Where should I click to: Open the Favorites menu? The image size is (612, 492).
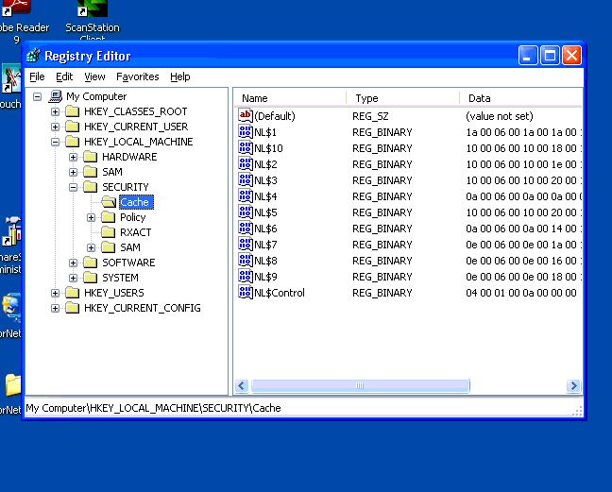[137, 76]
